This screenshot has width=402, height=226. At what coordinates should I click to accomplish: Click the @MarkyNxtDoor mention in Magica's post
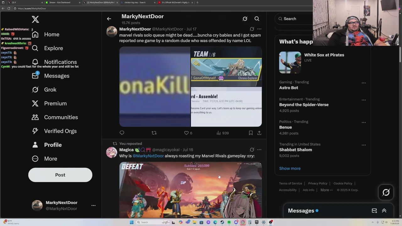point(148,156)
